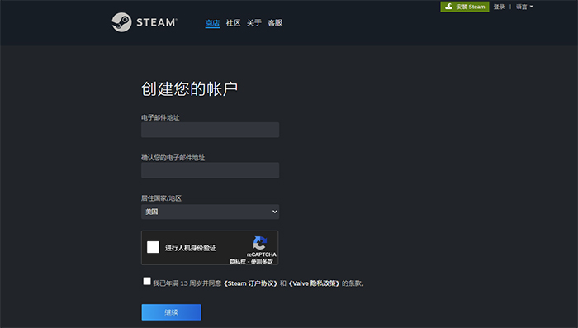Click the blue 继续 continue button
The height and width of the screenshot is (328, 578).
(172, 312)
